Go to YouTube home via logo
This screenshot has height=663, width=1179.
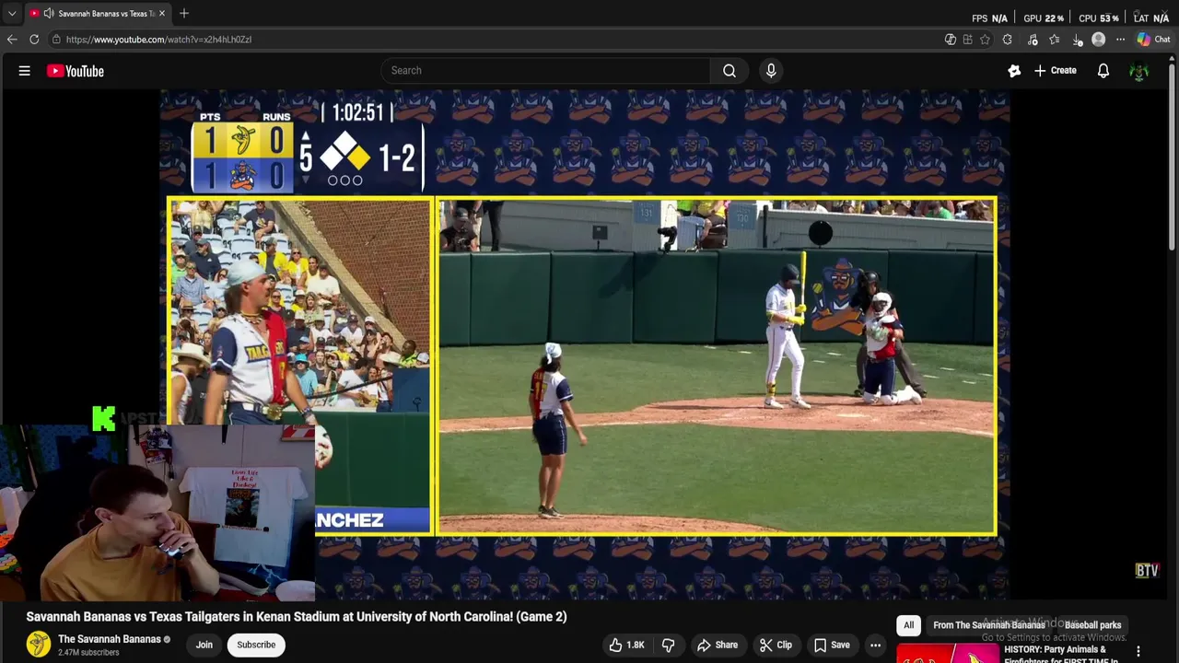click(x=76, y=71)
